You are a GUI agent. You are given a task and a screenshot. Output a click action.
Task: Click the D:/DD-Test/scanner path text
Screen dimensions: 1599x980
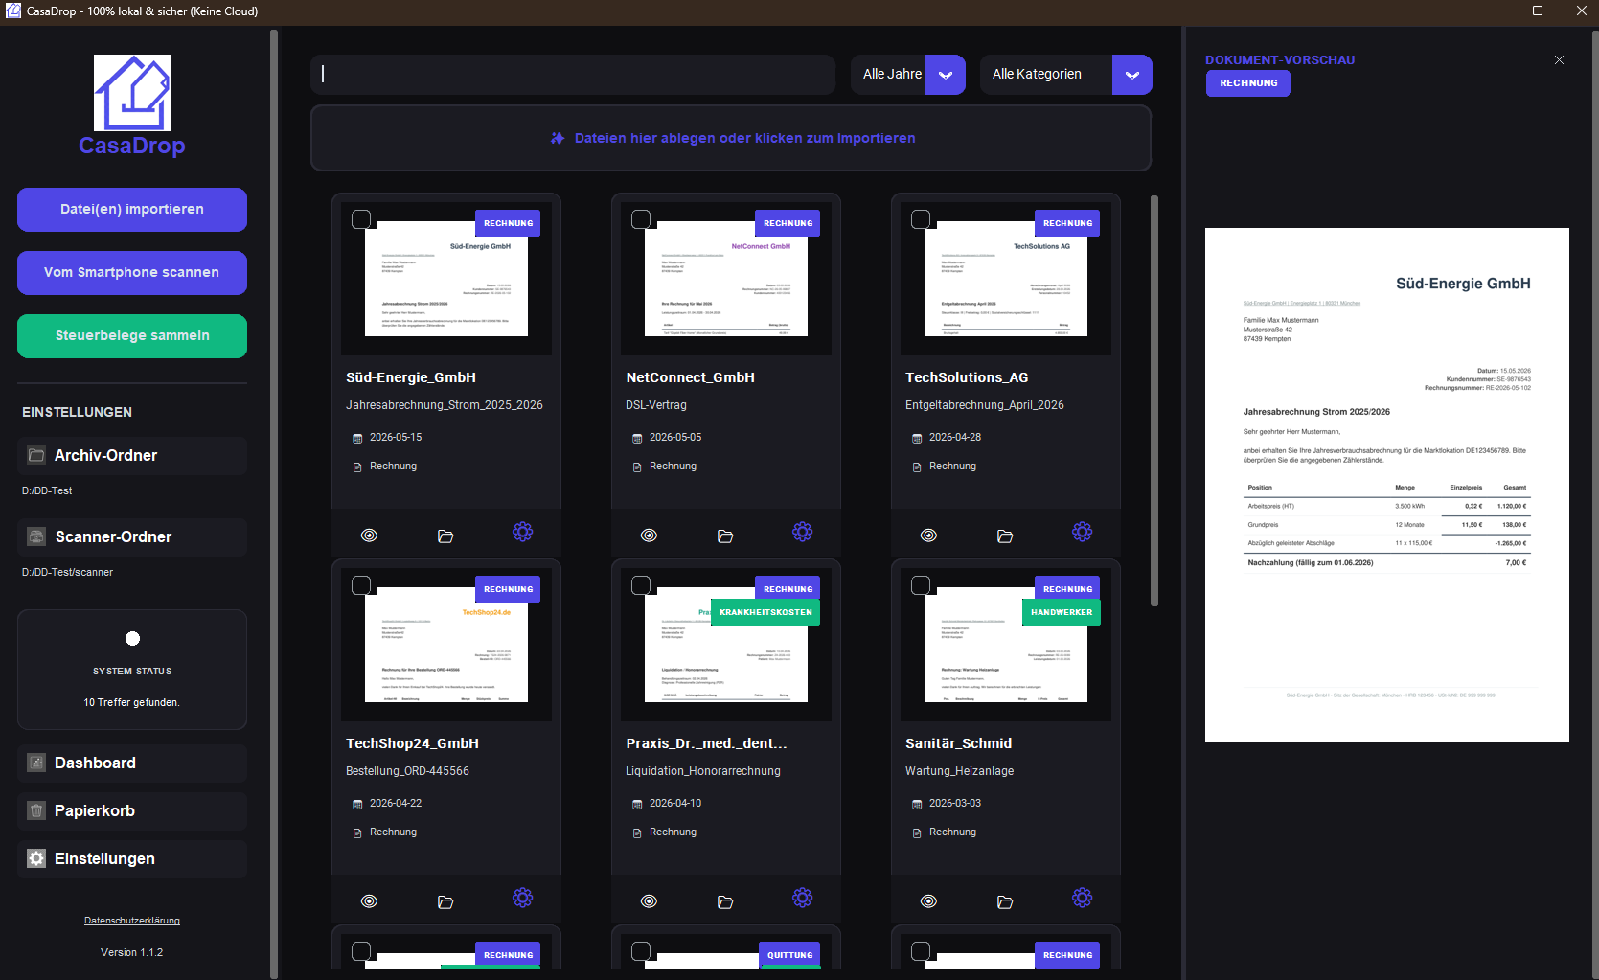tap(67, 572)
